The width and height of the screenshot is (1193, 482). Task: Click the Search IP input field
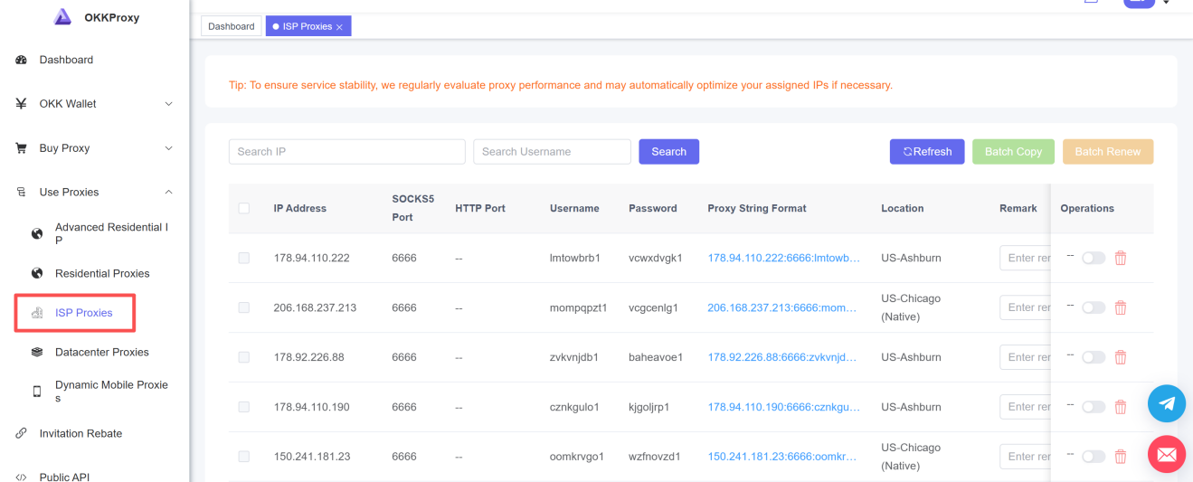tap(347, 152)
